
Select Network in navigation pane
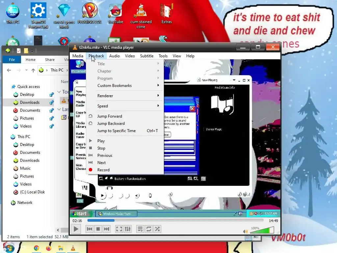point(24,203)
